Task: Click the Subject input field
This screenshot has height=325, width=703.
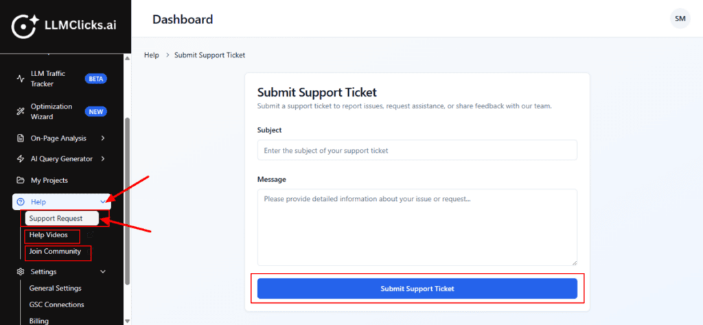Action: click(x=417, y=150)
